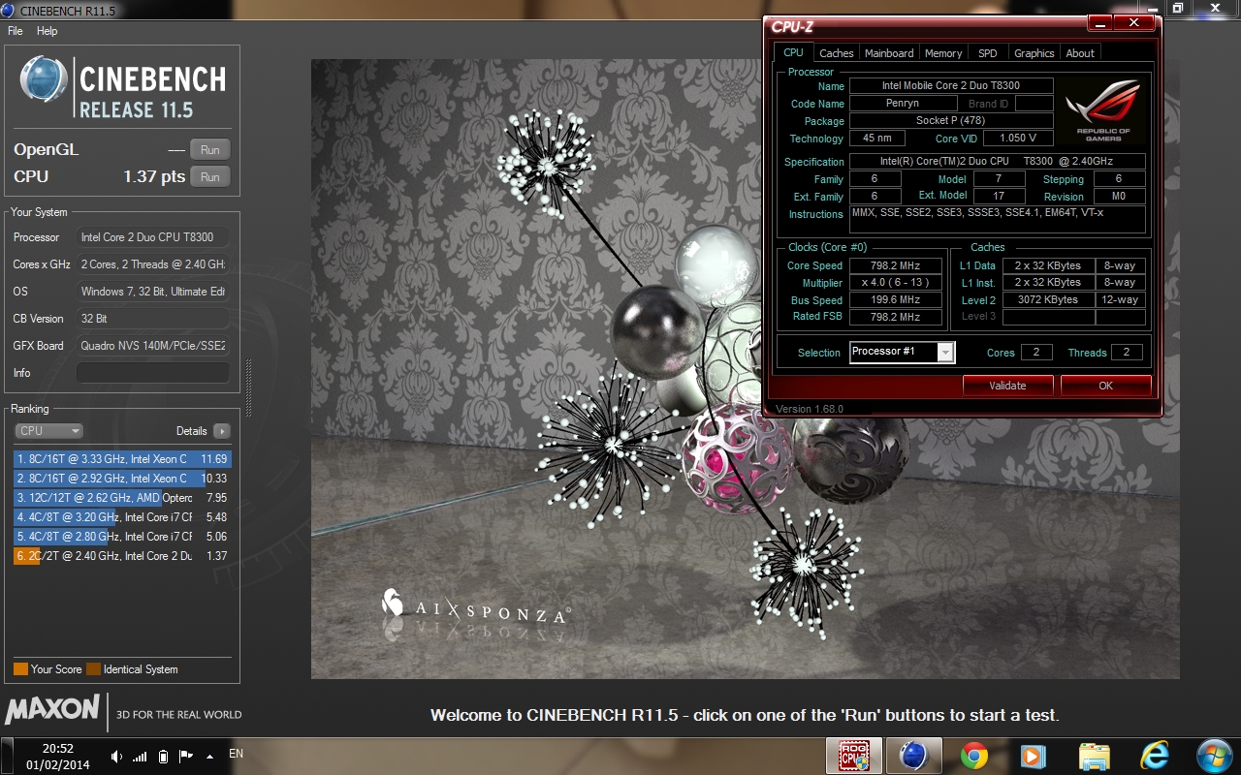The height and width of the screenshot is (775, 1241).
Task: Click the OS field Windows 7, 32 Bit
Action: click(x=153, y=292)
